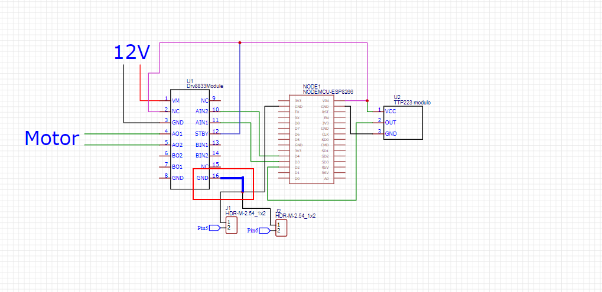The height and width of the screenshot is (292, 602).
Task: Select GND pin 16 of U1
Action: point(202,178)
